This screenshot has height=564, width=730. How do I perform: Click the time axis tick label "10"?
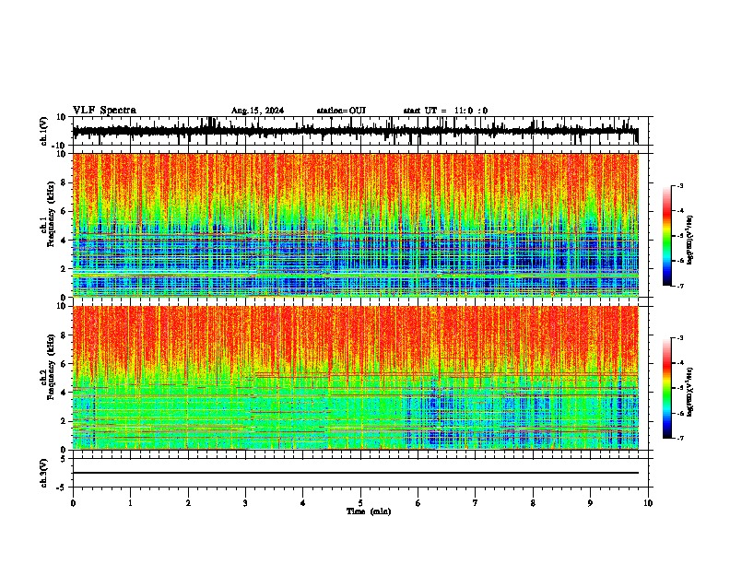point(648,503)
